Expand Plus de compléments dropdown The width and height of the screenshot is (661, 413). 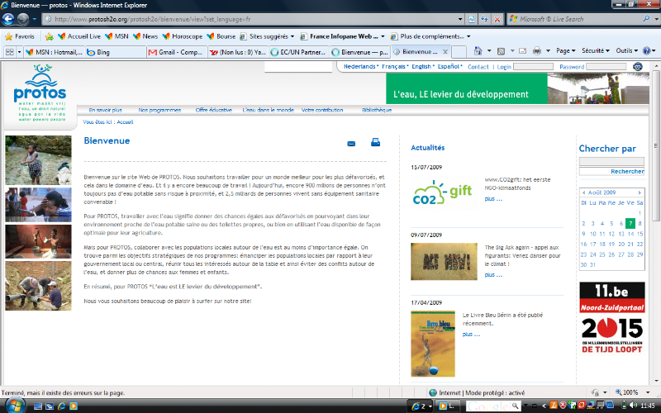(x=468, y=36)
